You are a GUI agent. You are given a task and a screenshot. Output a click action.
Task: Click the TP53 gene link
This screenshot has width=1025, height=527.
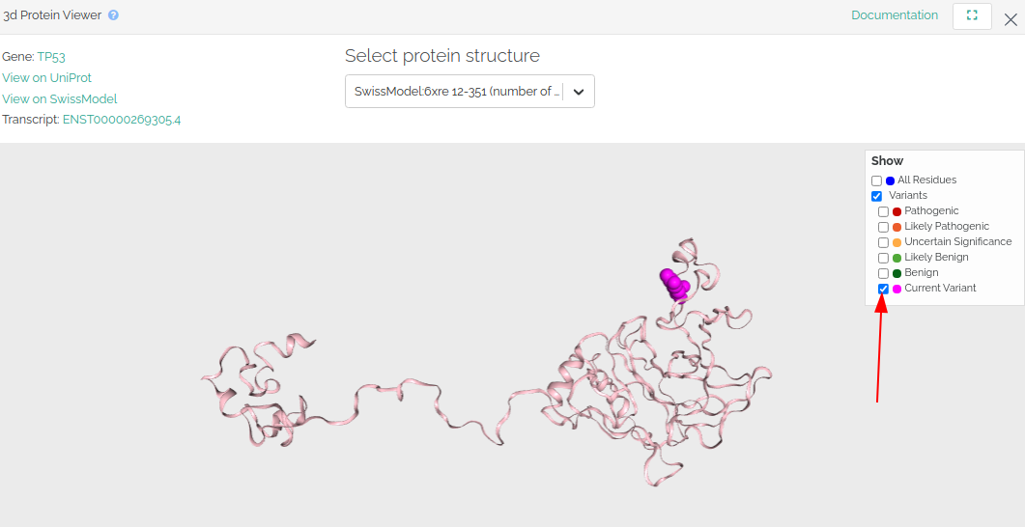(51, 57)
